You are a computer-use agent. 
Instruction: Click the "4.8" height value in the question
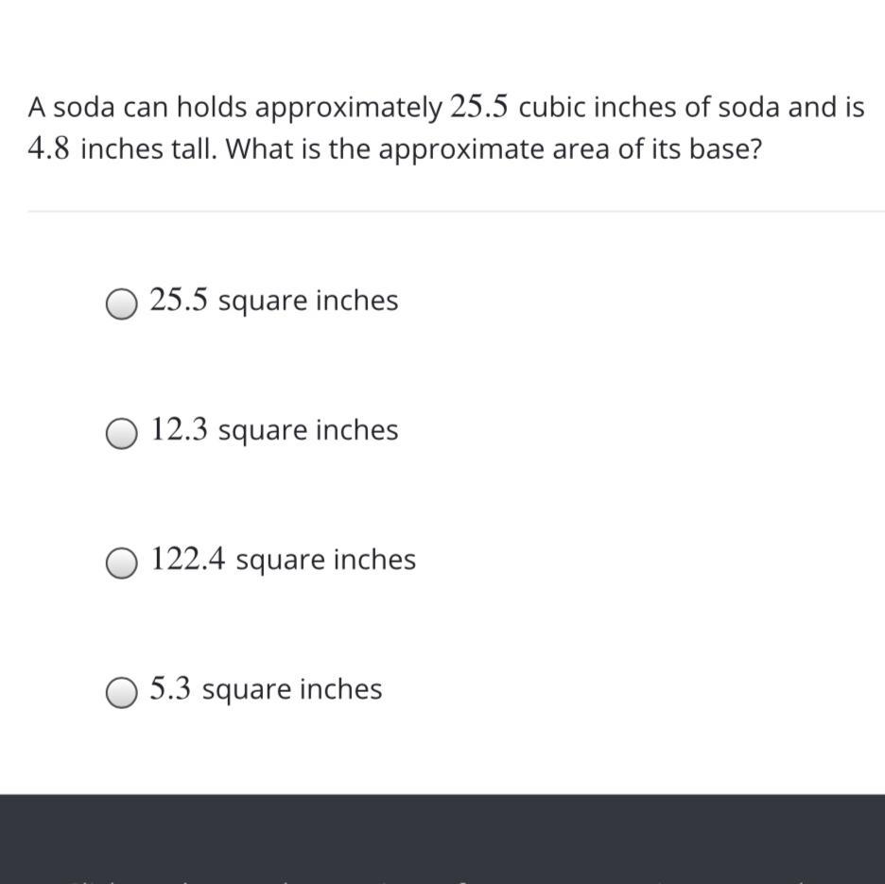50,149
